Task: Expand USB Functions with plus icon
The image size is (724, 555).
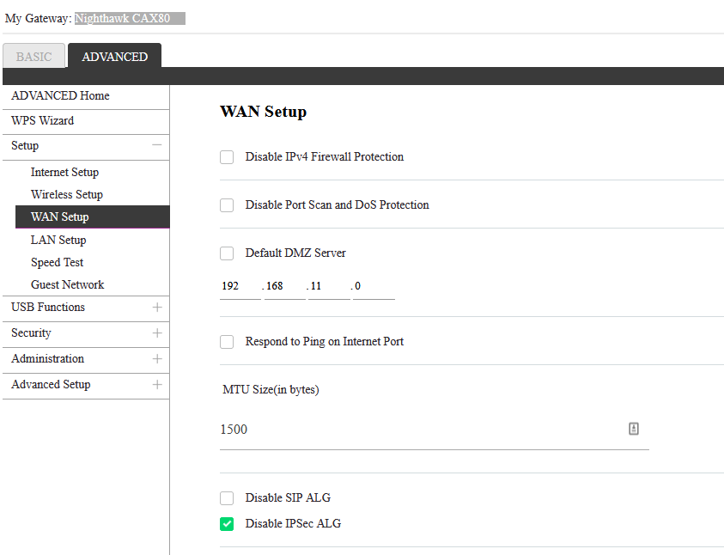Action: point(156,307)
